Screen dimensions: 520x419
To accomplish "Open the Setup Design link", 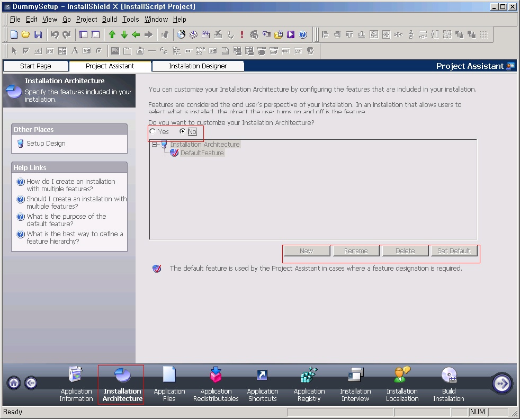I will pos(46,144).
